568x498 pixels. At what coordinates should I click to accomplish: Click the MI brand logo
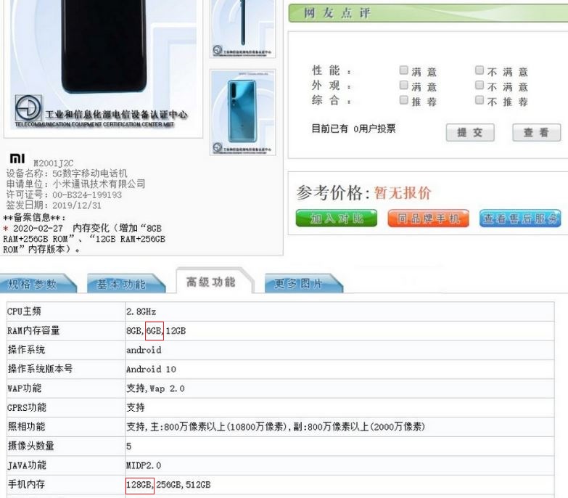pyautogui.click(x=17, y=158)
